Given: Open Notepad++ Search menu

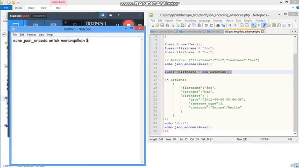Looking at the screenshot, I should coord(169,21).
